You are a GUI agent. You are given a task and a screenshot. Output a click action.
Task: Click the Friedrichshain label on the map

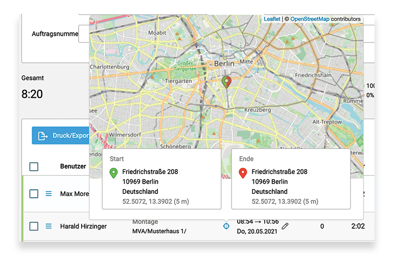pos(313,75)
